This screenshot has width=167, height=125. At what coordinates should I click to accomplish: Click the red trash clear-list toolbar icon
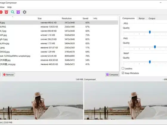6,12
